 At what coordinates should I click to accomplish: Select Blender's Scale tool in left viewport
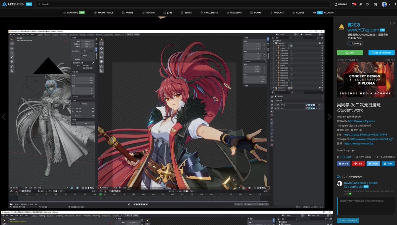pyautogui.click(x=12, y=57)
